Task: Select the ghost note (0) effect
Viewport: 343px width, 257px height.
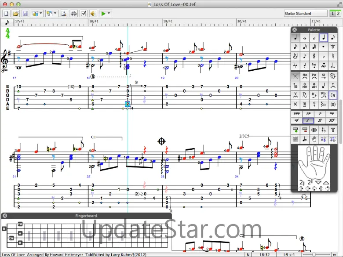Action: pyautogui.click(x=333, y=104)
